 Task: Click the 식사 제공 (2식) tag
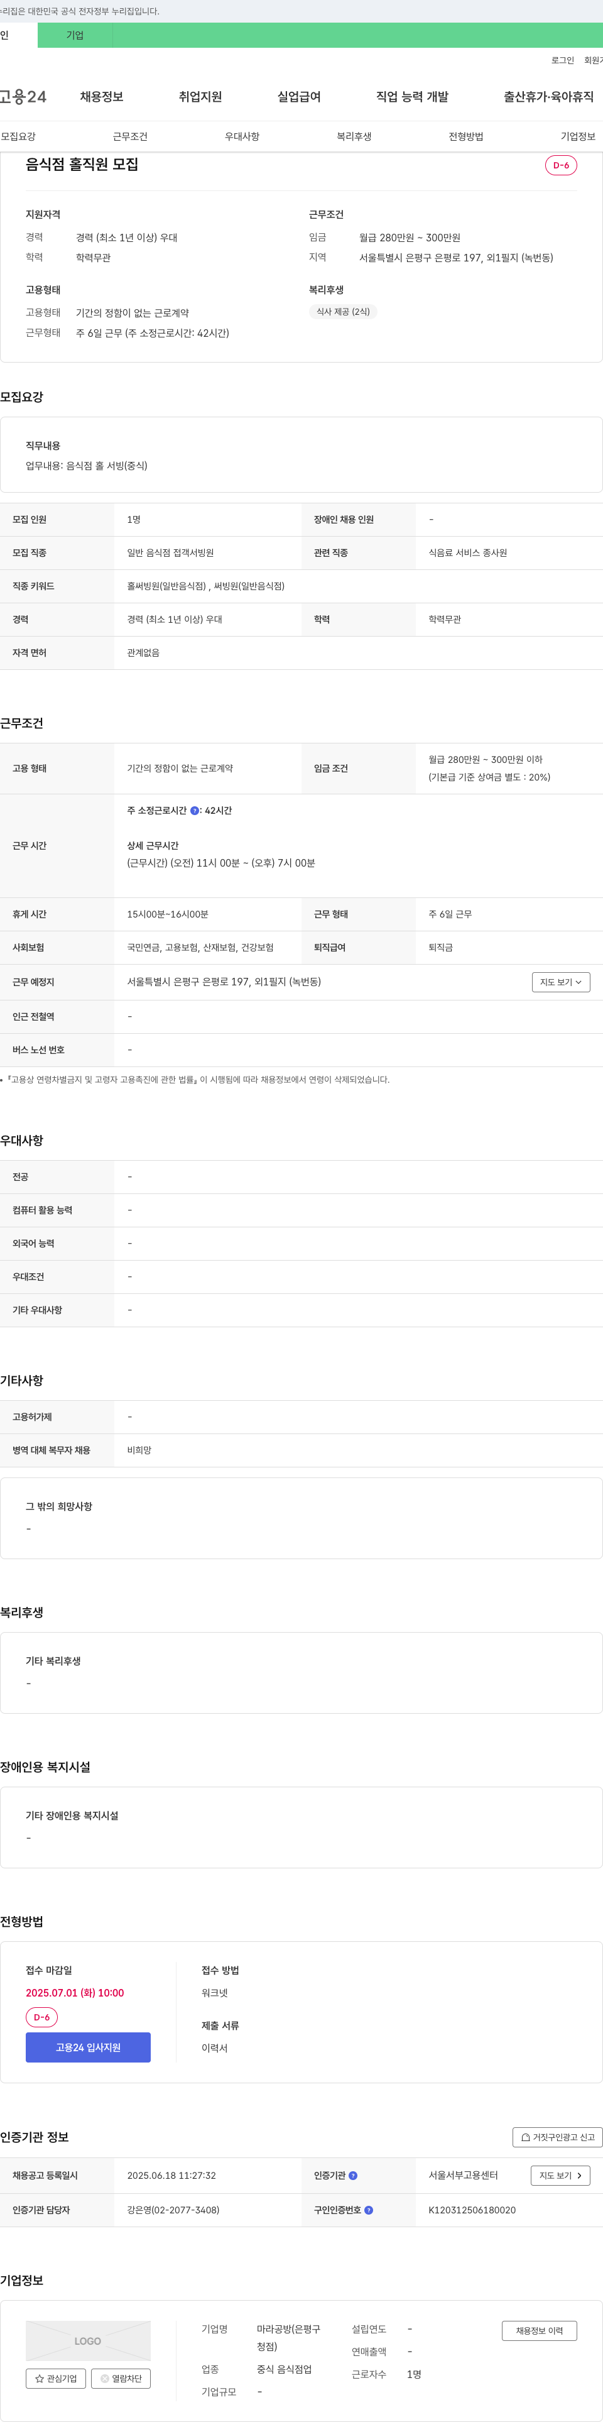(x=343, y=311)
